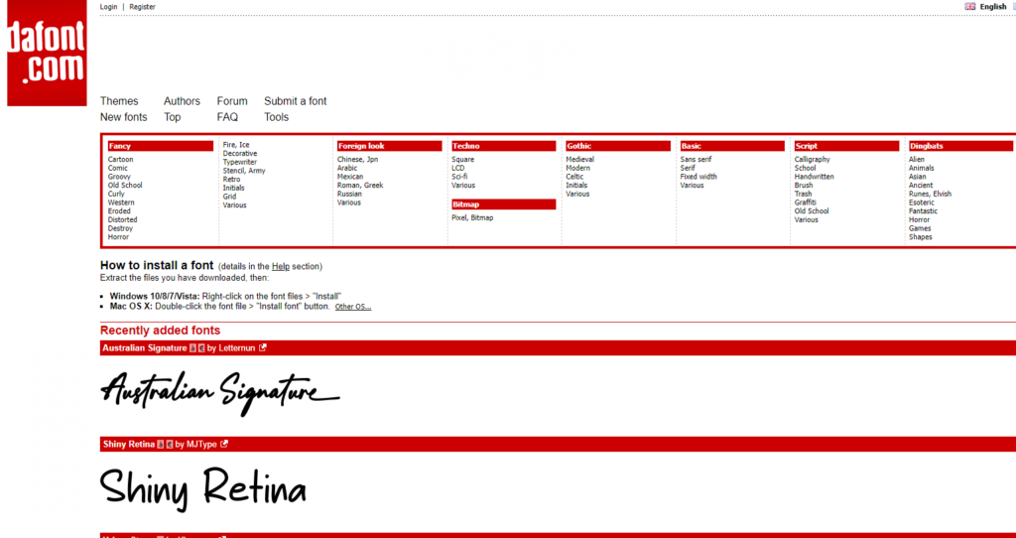Browse Destroy fonts
Viewport: 1016px width, 538px height.
coord(120,228)
